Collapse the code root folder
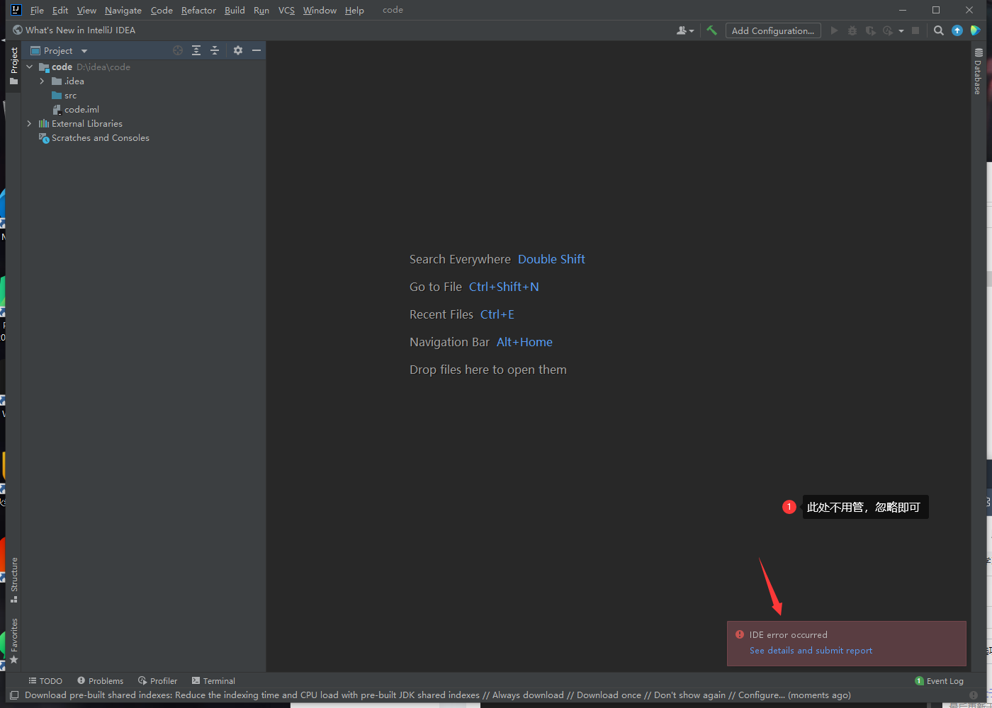992x708 pixels. (30, 67)
